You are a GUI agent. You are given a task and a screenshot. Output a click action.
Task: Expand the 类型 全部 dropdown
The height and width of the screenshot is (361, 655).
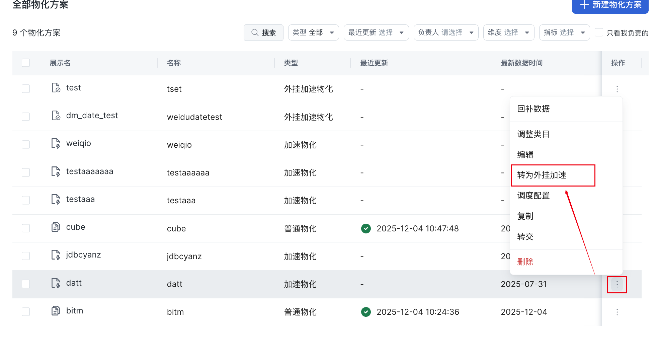click(313, 32)
